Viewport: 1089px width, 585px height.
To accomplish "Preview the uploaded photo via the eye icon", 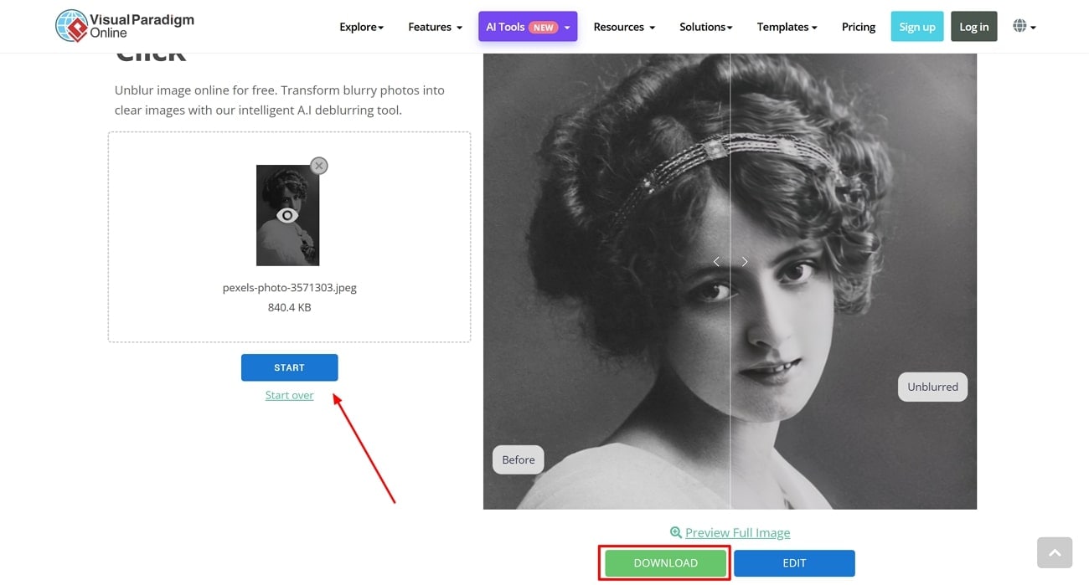I will (x=287, y=215).
